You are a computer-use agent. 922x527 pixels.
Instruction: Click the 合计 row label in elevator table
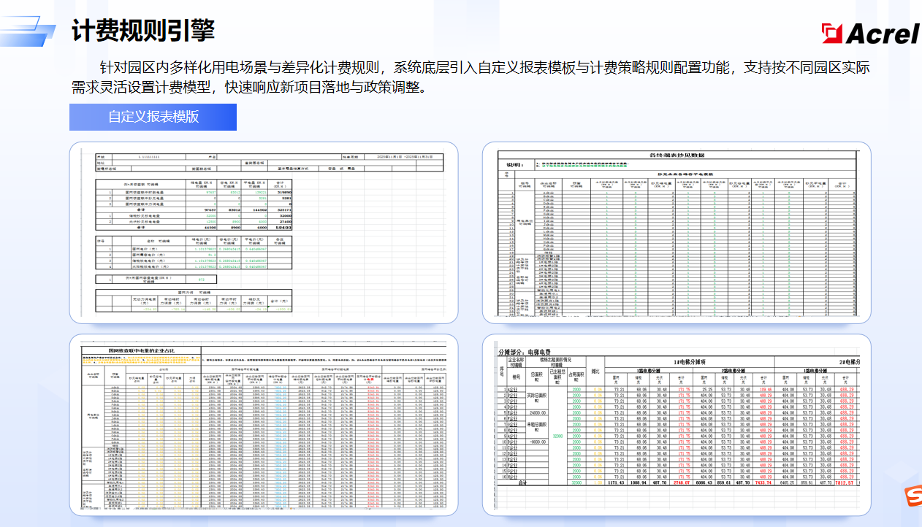point(522,483)
